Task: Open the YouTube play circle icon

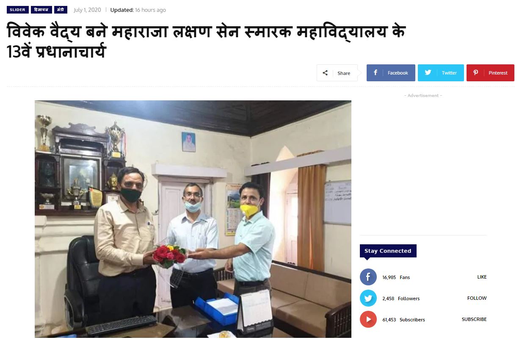Action: pos(368,319)
